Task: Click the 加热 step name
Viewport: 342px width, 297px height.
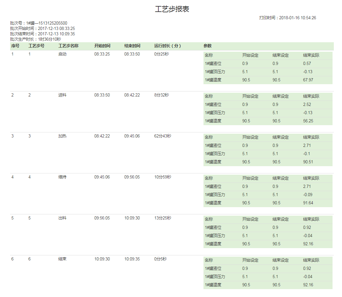Action: (62, 136)
